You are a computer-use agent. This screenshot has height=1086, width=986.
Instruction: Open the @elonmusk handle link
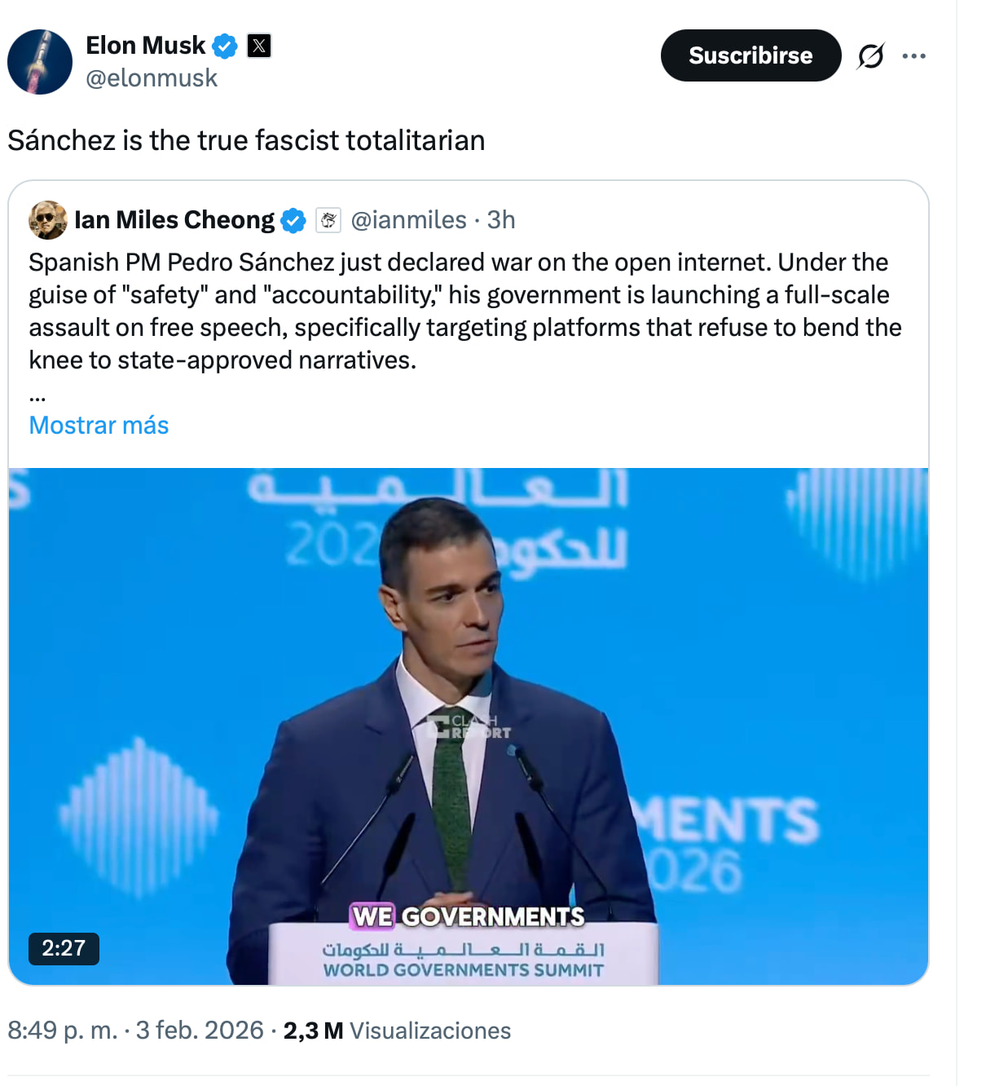(152, 78)
